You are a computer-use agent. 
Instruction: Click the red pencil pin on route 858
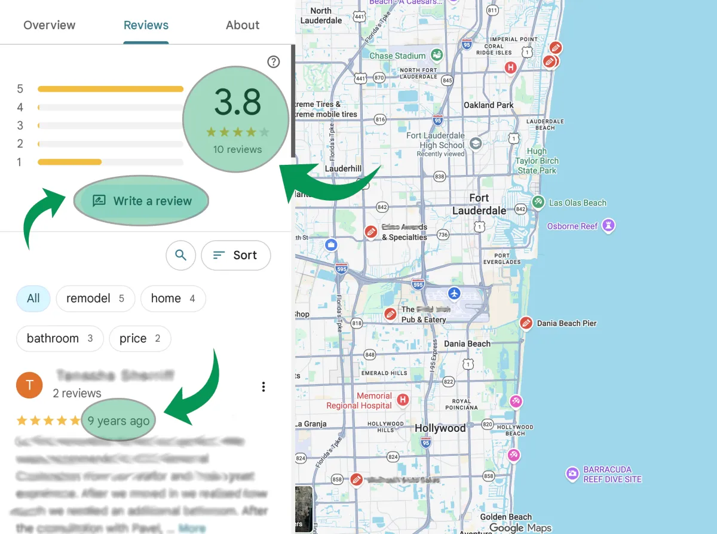point(357,479)
